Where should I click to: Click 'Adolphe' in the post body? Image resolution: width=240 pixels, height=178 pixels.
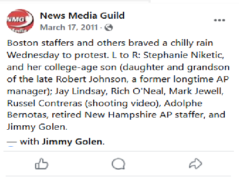click(183, 104)
